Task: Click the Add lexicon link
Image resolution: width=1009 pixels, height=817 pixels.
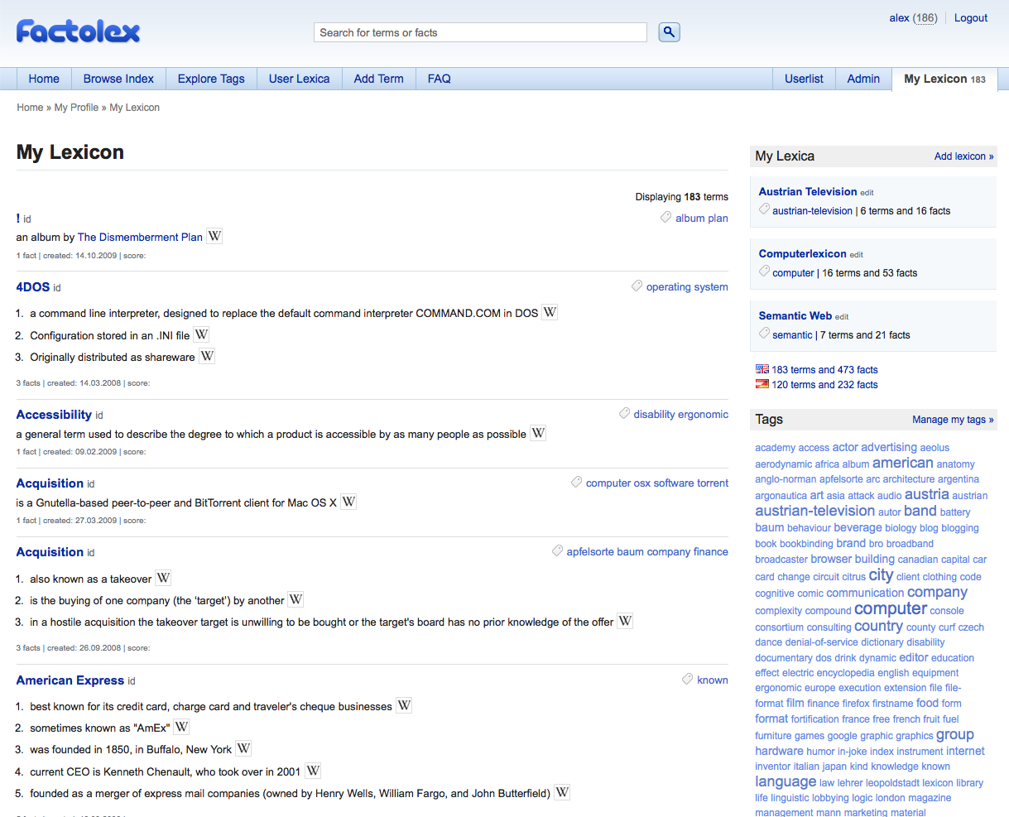Action: pyautogui.click(x=964, y=156)
